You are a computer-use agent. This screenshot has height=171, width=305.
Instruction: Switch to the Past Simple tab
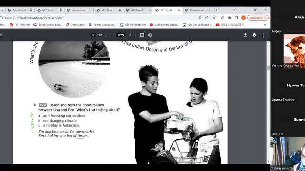[20, 10]
